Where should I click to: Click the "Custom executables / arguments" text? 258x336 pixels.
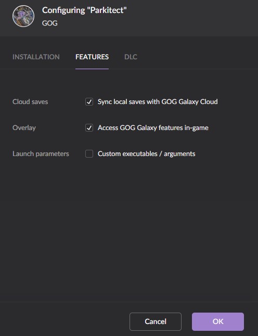[x=146, y=153]
